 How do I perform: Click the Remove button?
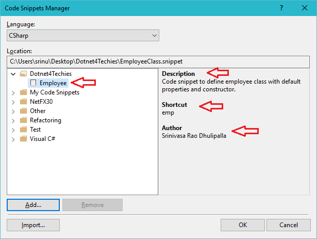pyautogui.click(x=92, y=205)
